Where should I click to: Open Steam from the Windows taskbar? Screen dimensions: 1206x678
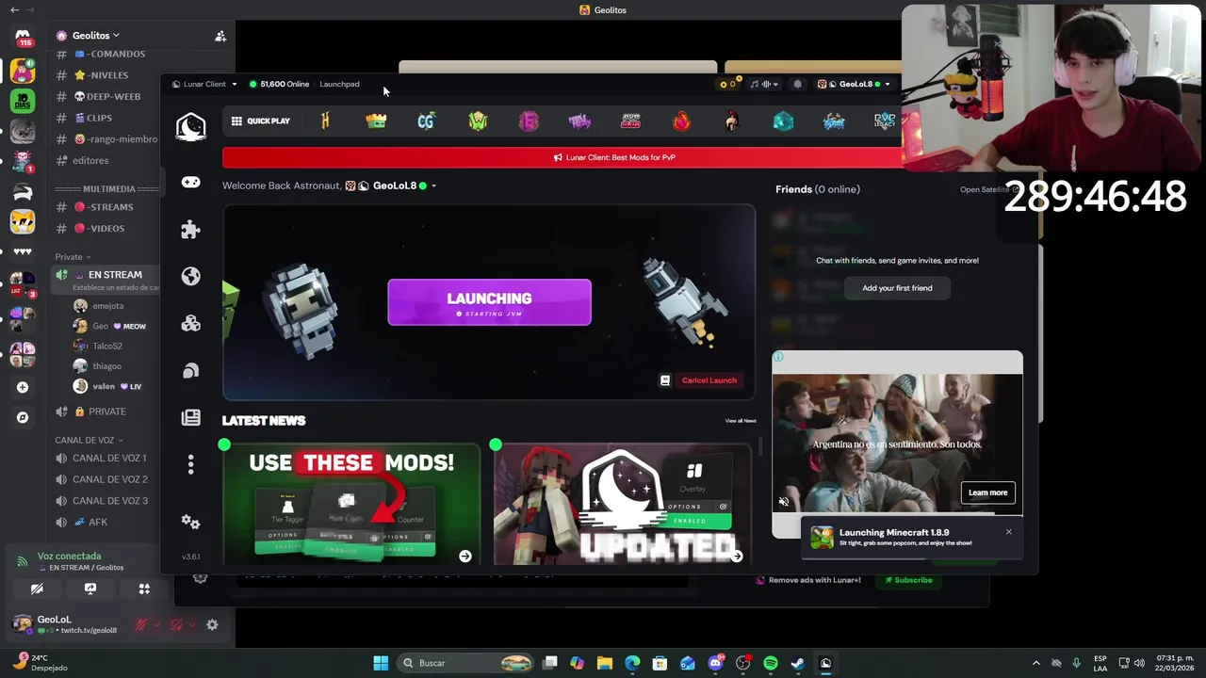(x=797, y=663)
